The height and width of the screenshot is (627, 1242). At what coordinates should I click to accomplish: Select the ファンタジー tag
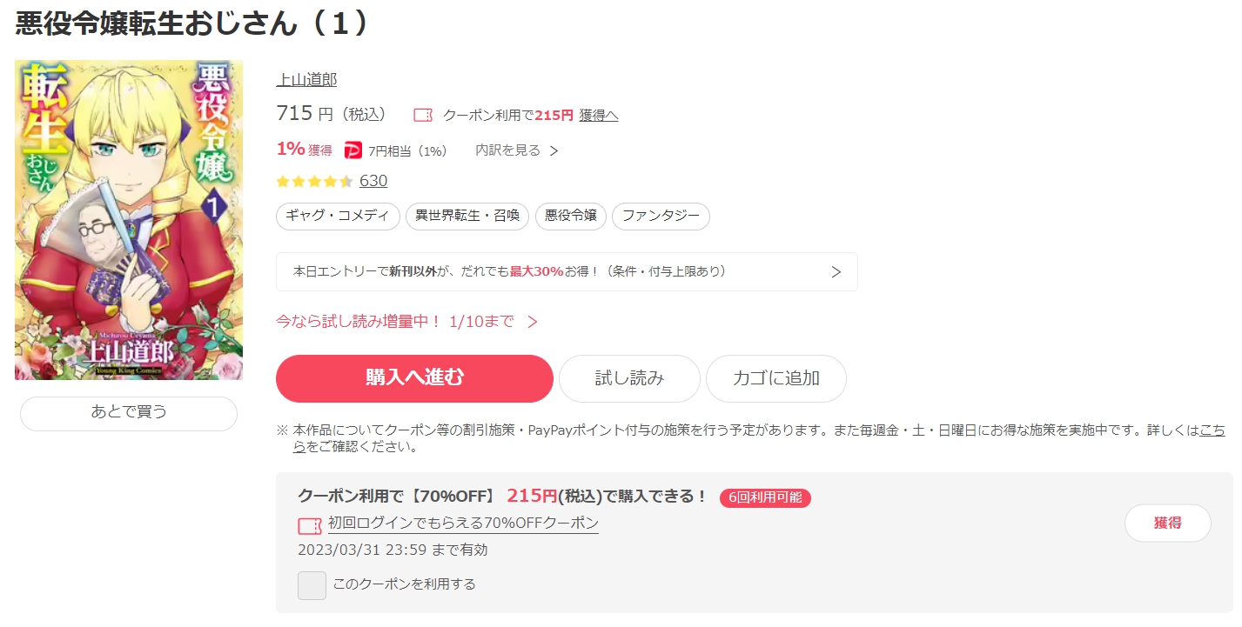tap(661, 217)
